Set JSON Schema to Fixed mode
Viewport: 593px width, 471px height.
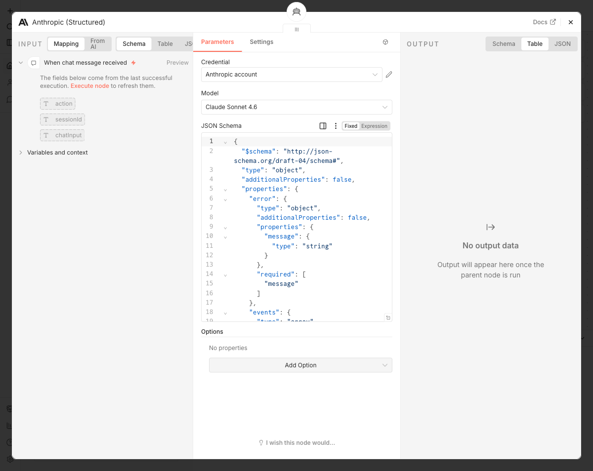point(351,126)
